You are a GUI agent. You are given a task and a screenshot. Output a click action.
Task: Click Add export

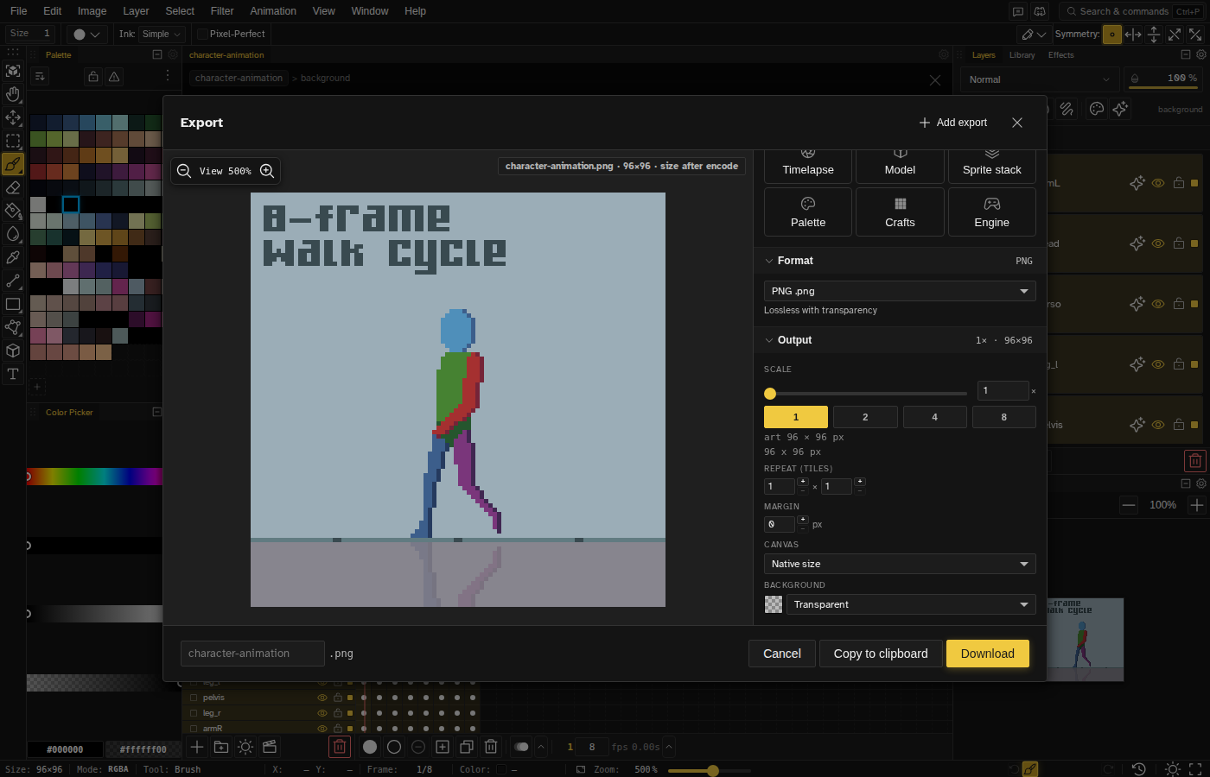click(953, 123)
